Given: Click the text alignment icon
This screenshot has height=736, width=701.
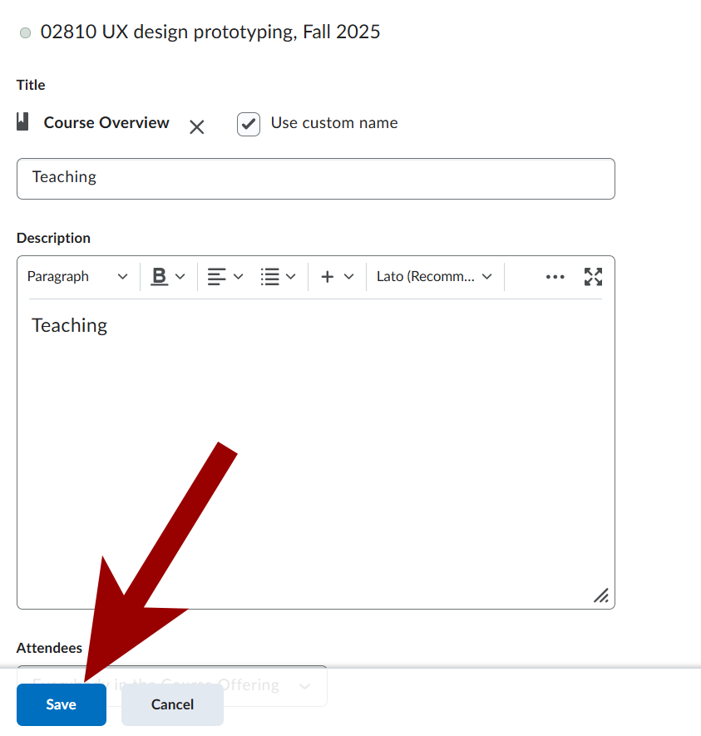Looking at the screenshot, I should [x=216, y=277].
